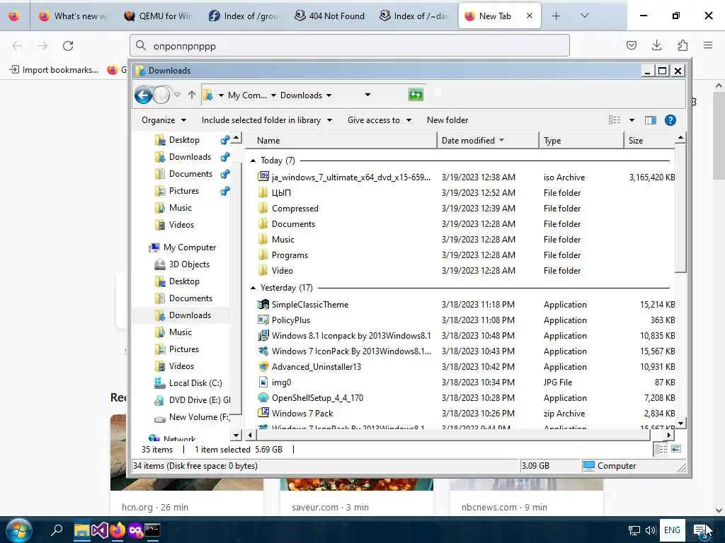Click the Windows Start orb
The image size is (725, 543).
[19, 530]
